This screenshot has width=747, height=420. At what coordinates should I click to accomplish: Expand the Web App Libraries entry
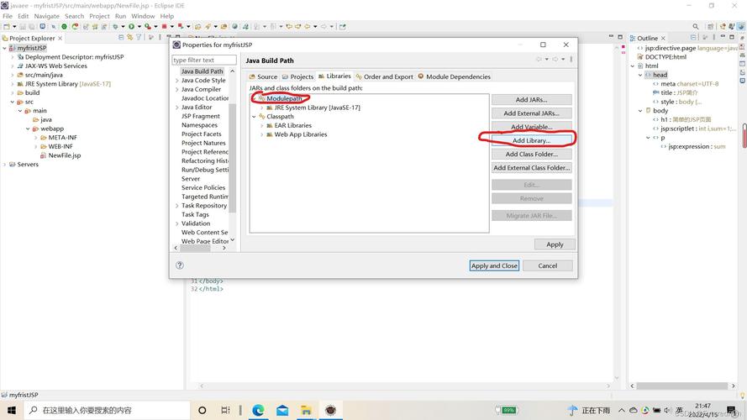click(x=262, y=134)
